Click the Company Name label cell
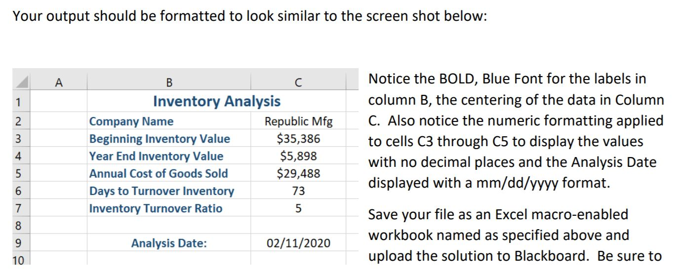This screenshot has width=676, height=277. click(169, 121)
